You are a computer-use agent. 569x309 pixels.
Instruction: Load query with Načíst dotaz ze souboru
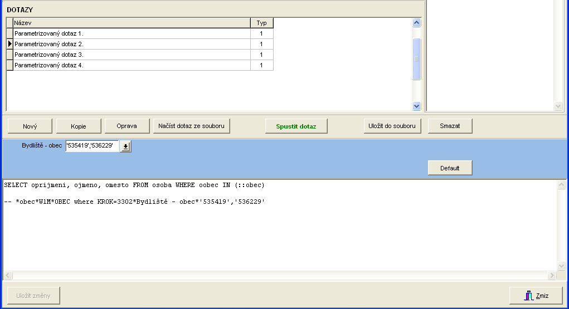(x=191, y=126)
